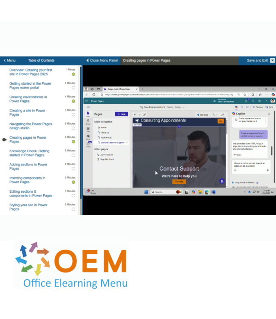Click the browser refresh icon
The width and height of the screenshot is (276, 319).
click(93, 94)
